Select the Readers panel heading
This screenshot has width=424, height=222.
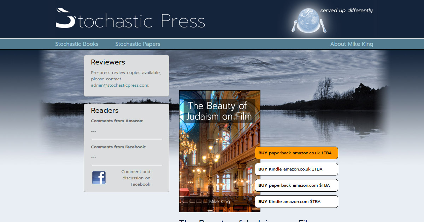tap(105, 111)
